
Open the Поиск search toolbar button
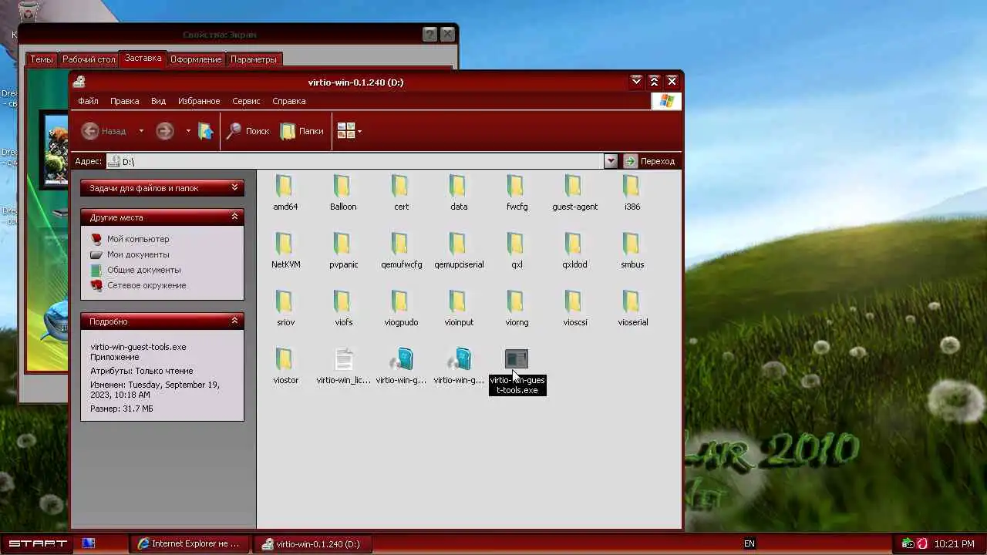(248, 131)
